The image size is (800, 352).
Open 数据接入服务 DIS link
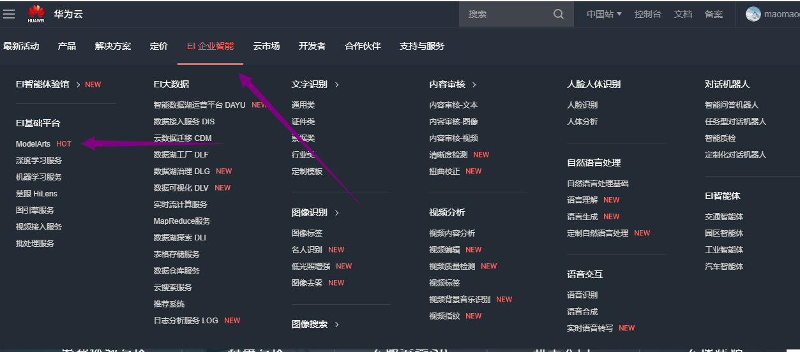(184, 121)
